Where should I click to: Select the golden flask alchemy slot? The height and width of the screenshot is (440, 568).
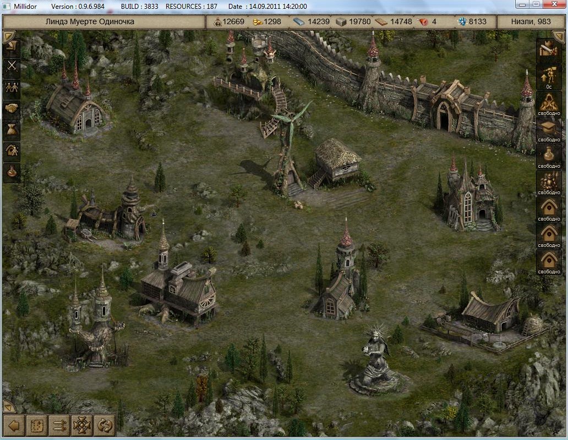click(x=548, y=156)
